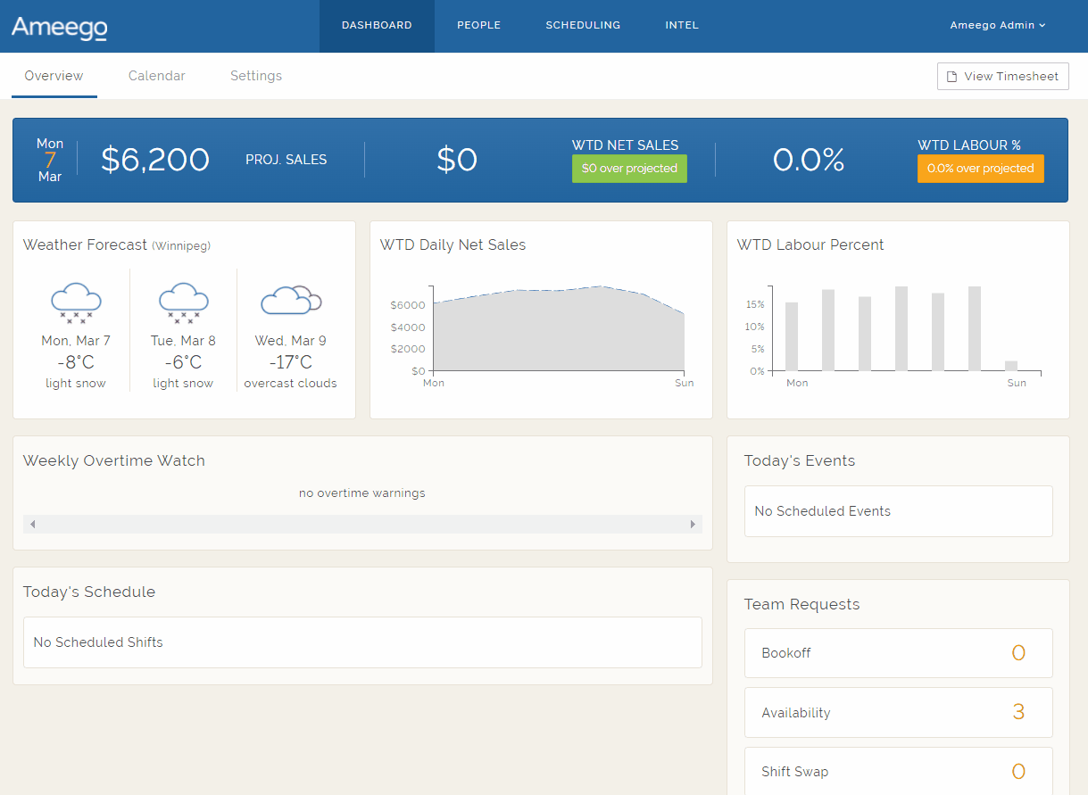1088x795 pixels.
Task: Open the Settings tab
Action: [x=255, y=76]
